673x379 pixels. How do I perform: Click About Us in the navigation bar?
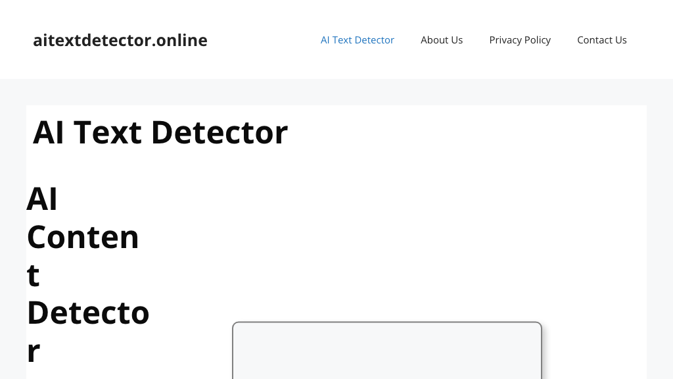(442, 39)
